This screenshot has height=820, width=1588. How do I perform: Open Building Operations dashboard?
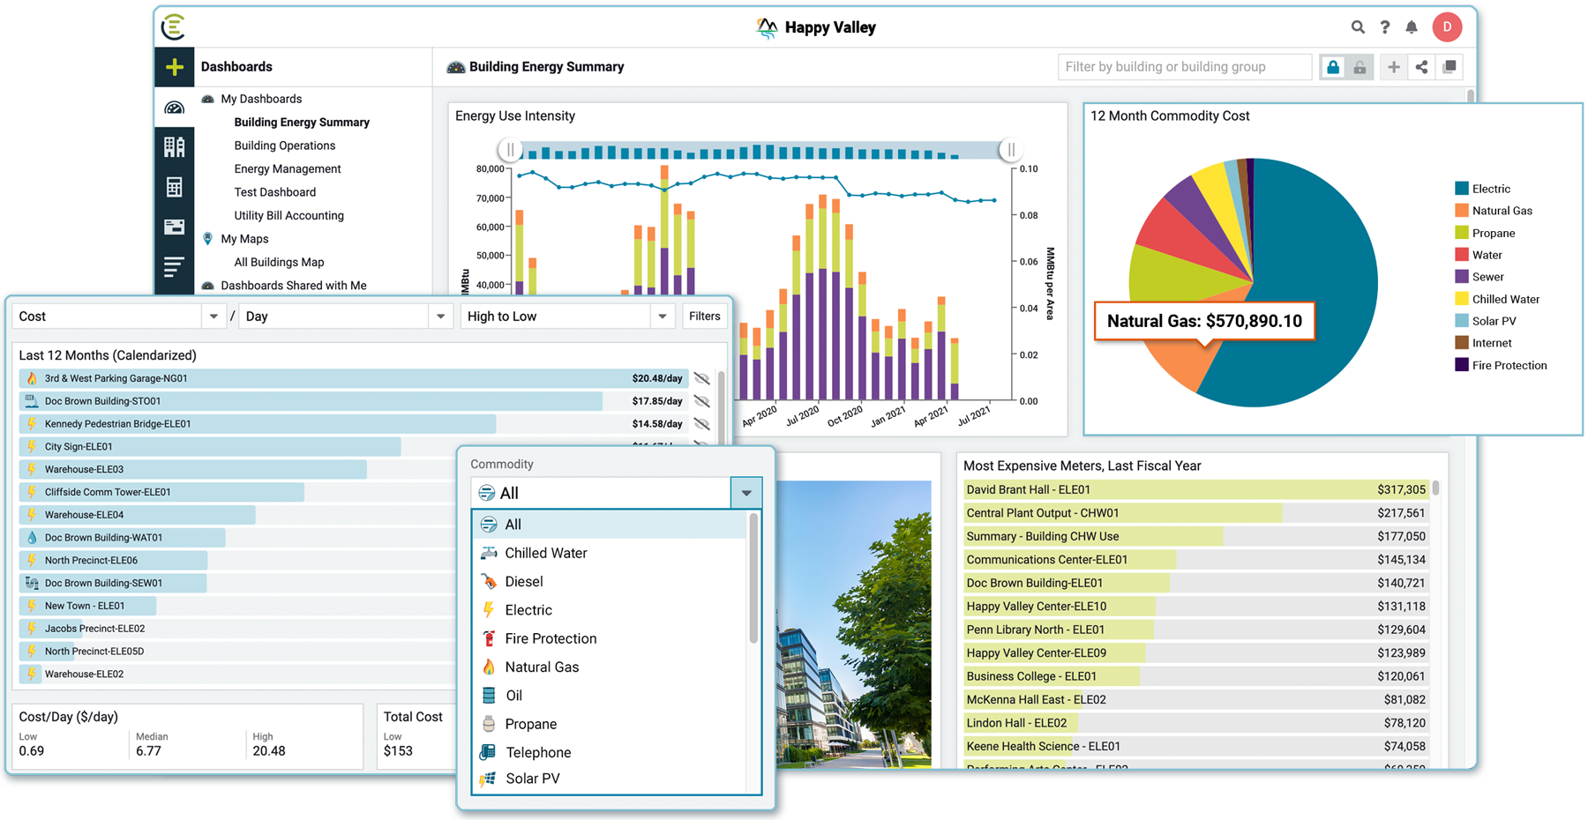tap(285, 145)
